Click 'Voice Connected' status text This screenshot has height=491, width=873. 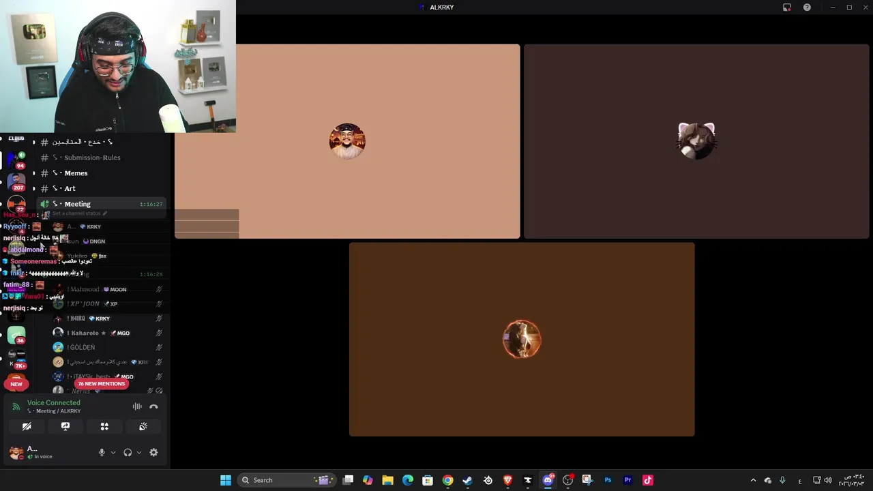click(54, 403)
